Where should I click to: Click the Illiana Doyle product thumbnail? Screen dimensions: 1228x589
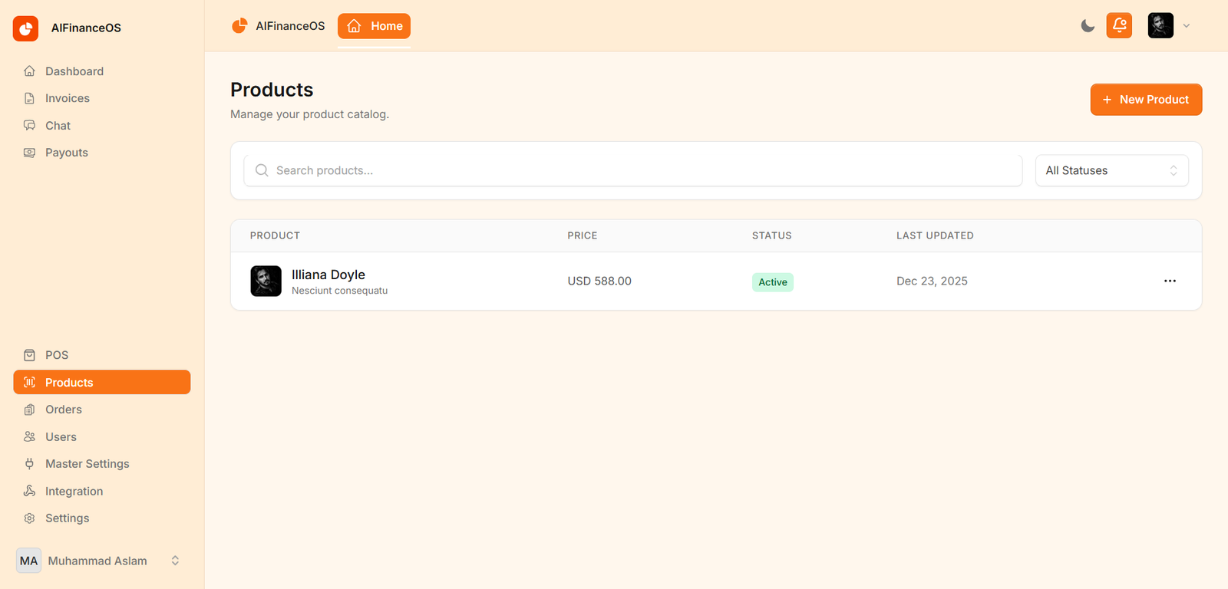[x=266, y=281]
